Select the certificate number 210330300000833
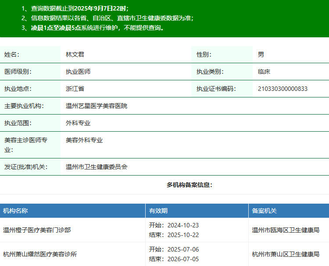 [283, 89]
